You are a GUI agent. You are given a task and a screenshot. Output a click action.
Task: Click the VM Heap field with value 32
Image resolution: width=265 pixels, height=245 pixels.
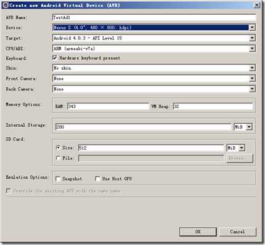[213, 106]
